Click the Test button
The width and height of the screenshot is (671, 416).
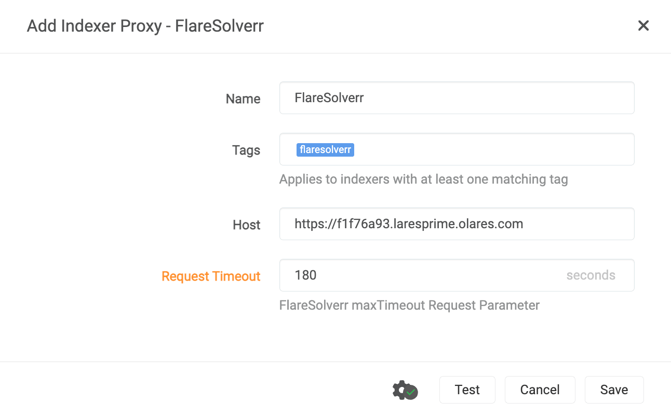(467, 390)
